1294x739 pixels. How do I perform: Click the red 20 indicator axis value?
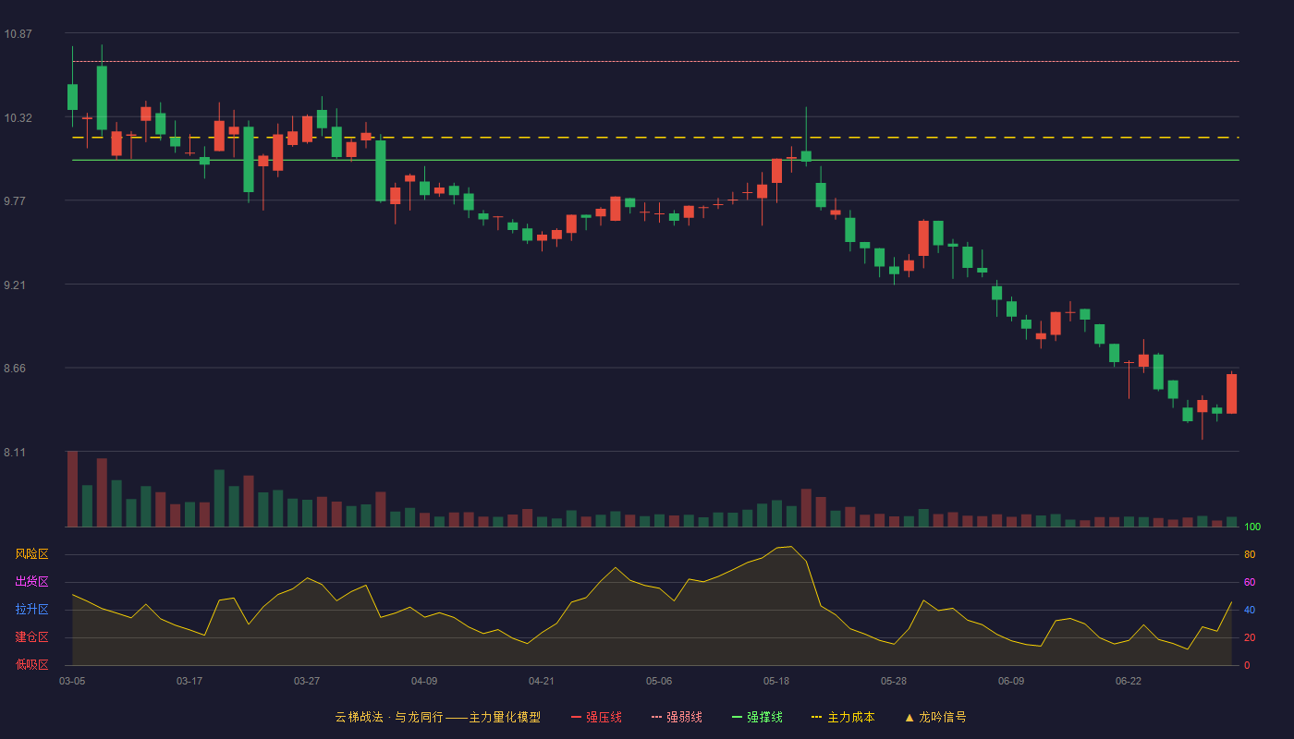(1250, 638)
